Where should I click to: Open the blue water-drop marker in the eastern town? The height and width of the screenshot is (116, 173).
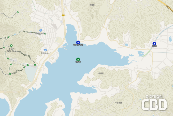[154, 43]
